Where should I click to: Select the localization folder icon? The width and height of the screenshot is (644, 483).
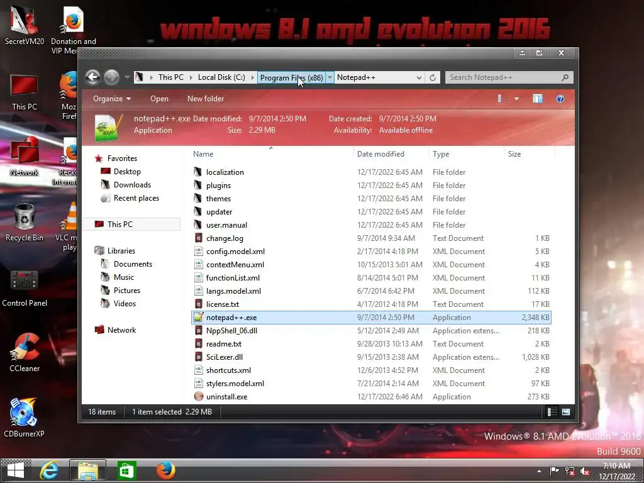(198, 172)
